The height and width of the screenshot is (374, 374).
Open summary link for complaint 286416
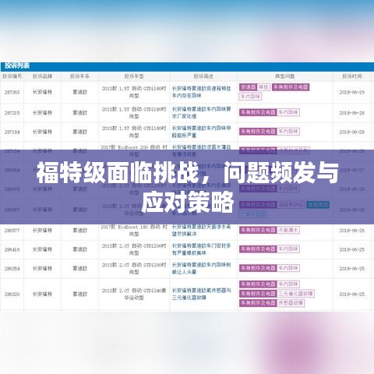[201, 249]
